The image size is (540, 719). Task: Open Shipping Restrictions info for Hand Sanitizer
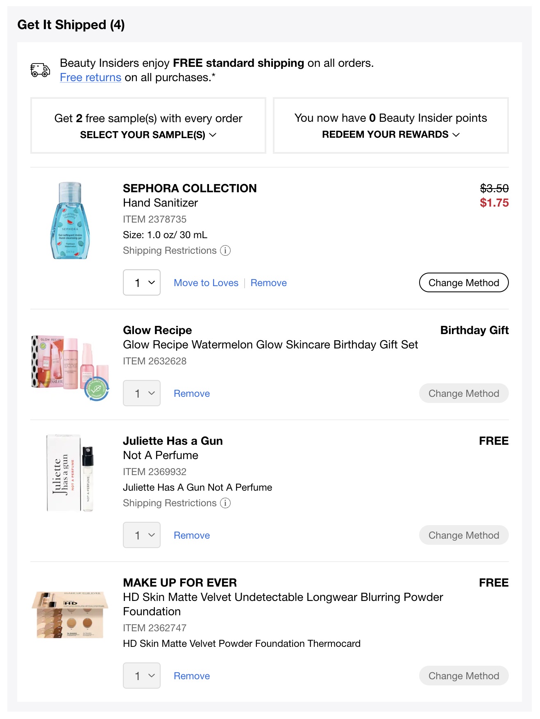pyautogui.click(x=225, y=250)
